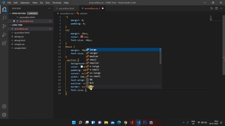The width and height of the screenshot is (225, 126).
Task: Choose 'larger' from the autocomplete list
Action: [x=123, y=53]
